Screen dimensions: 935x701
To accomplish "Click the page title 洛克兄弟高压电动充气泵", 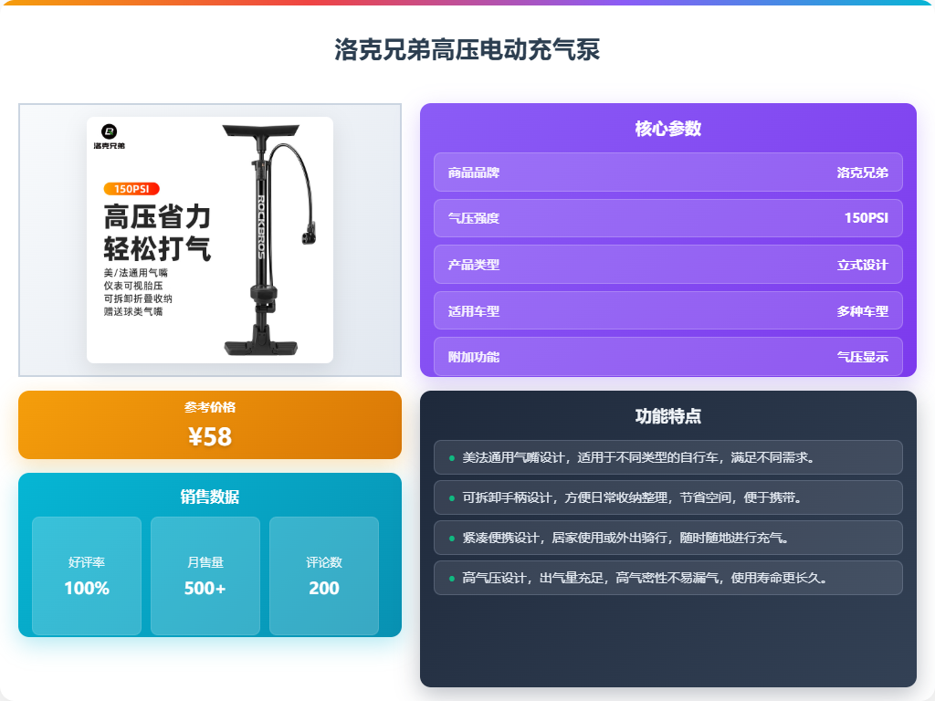I will click(467, 49).
